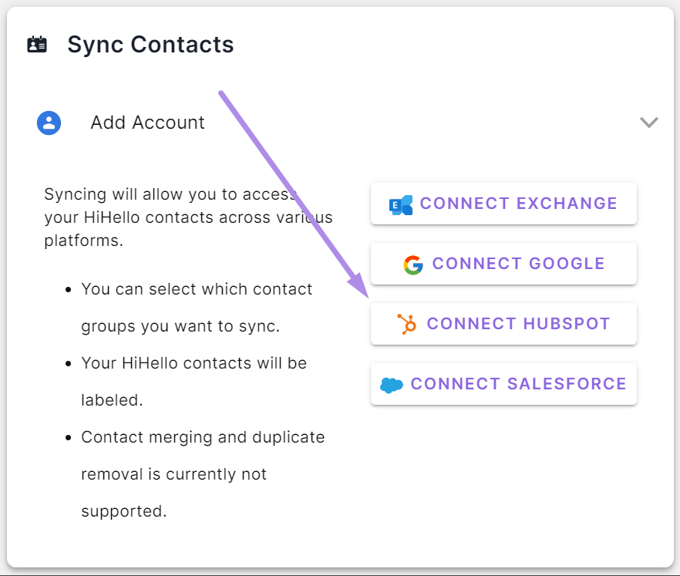Connect a Salesforce account
The height and width of the screenshot is (576, 680).
coord(503,384)
